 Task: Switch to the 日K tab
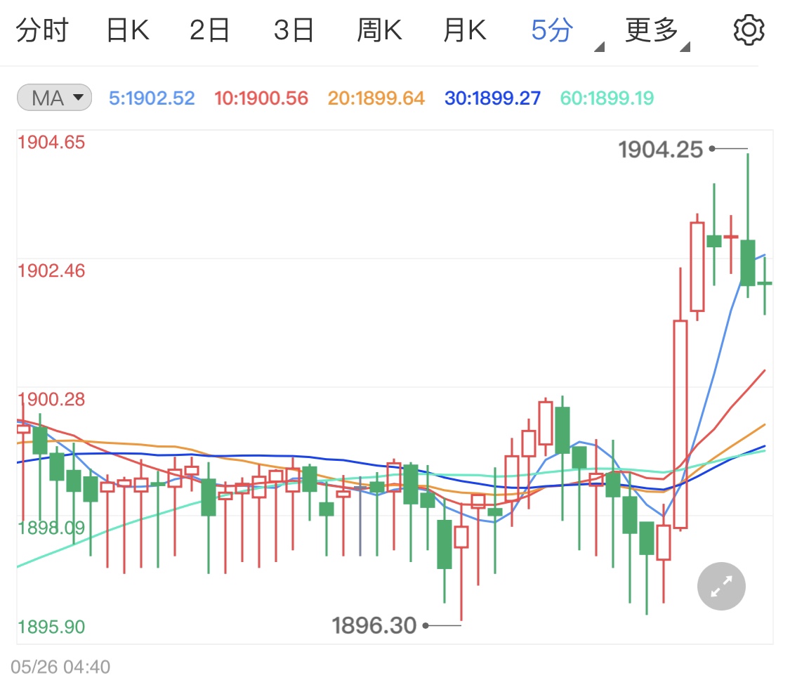[128, 30]
